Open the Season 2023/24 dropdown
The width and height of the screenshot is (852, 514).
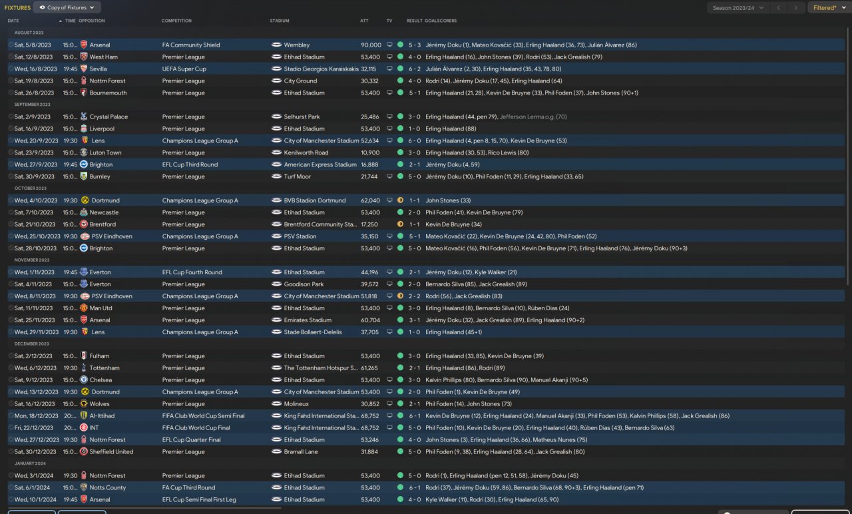pyautogui.click(x=738, y=8)
